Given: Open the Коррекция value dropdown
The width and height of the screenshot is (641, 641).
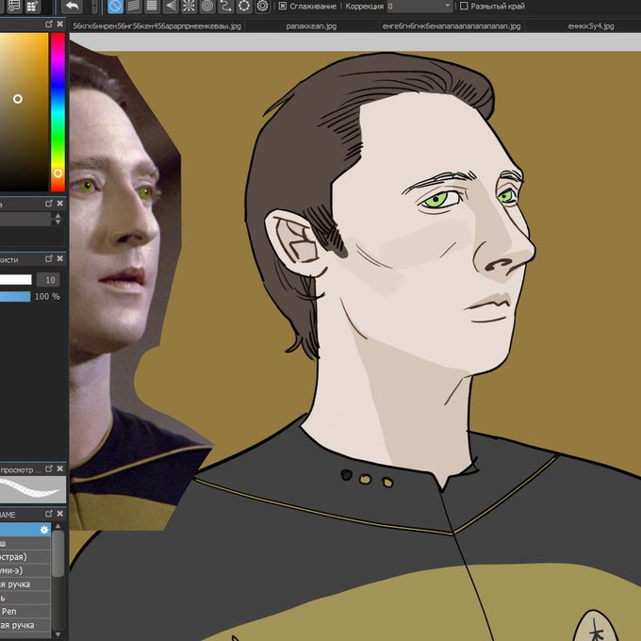Looking at the screenshot, I should [448, 7].
